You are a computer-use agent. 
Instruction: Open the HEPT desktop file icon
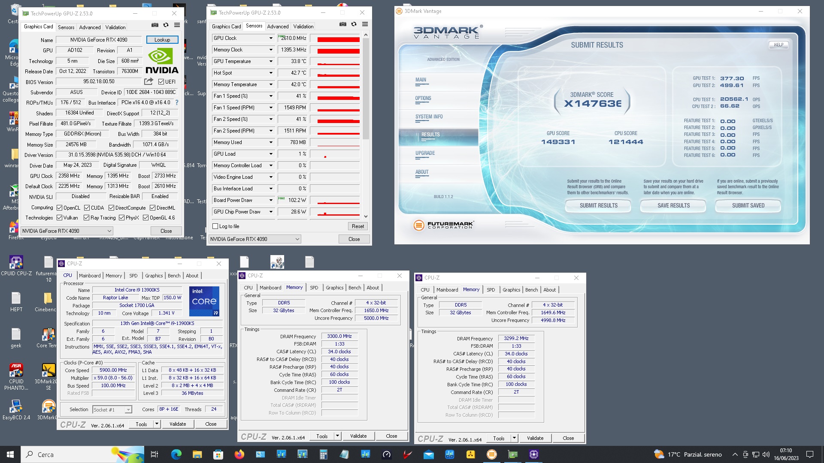[16, 302]
